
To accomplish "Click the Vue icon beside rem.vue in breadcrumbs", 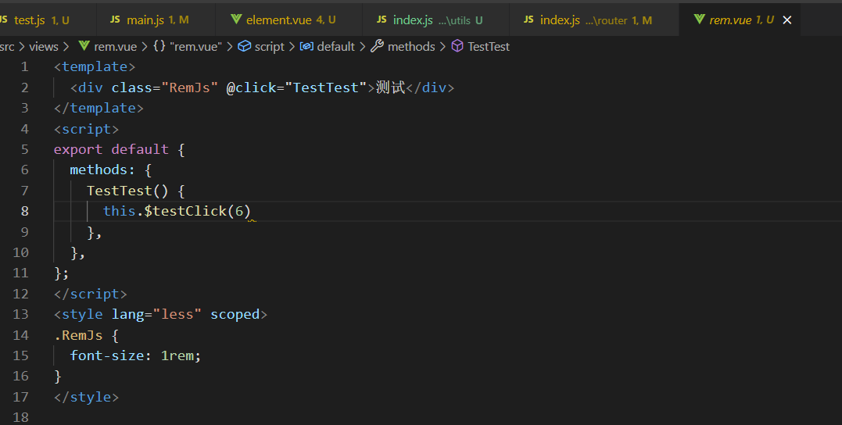I will click(84, 47).
